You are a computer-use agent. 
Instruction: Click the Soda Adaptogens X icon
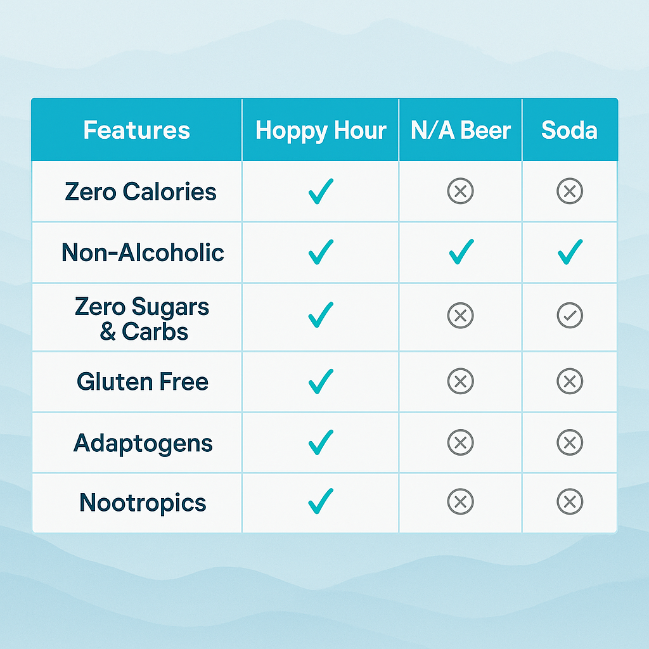(570, 442)
